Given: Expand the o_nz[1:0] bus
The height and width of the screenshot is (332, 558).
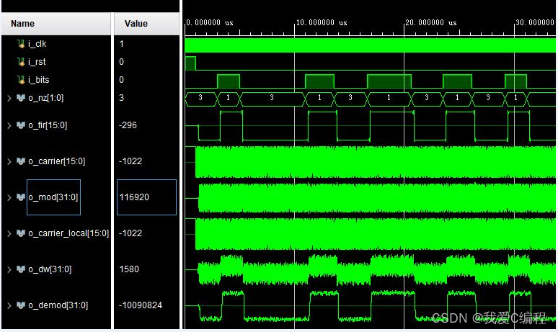Looking at the screenshot, I should 9,98.
